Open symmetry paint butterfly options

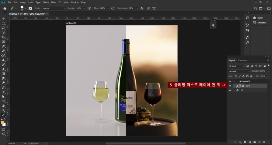pos(154,8)
